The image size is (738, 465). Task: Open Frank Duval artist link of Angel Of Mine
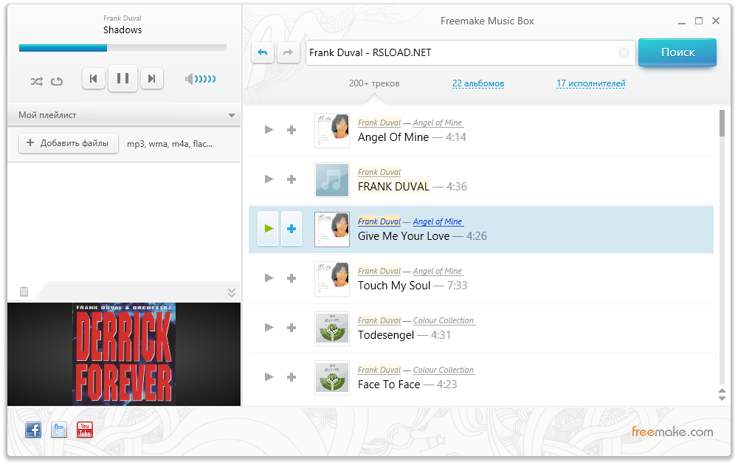pyautogui.click(x=379, y=123)
